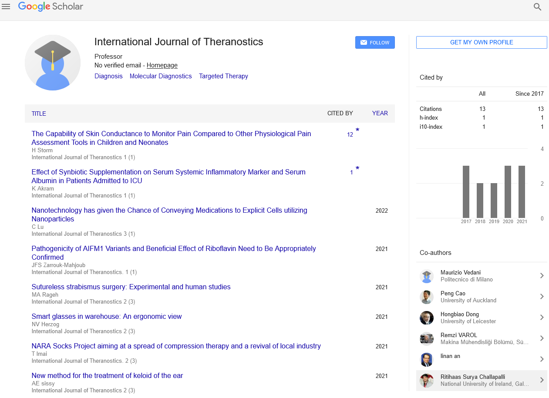The width and height of the screenshot is (549, 398).
Task: Click the Since 2017 column header
Action: point(529,94)
